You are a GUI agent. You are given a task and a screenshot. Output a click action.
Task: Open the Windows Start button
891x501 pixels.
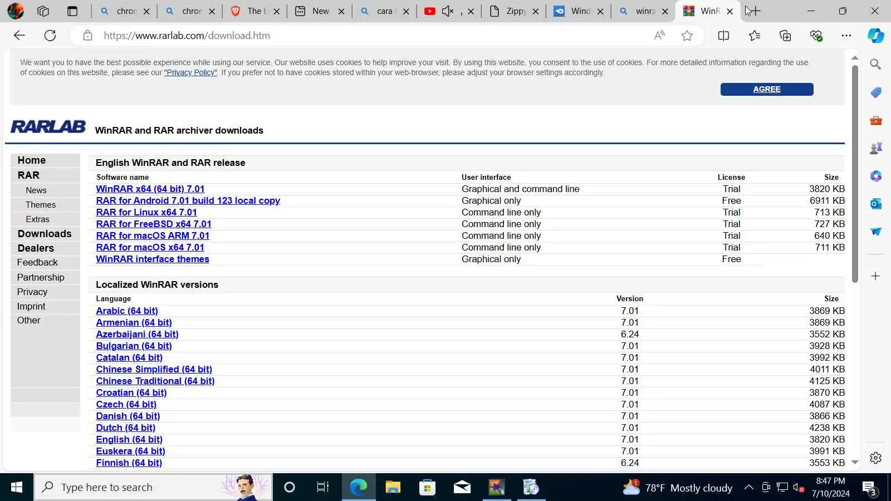[x=17, y=488]
